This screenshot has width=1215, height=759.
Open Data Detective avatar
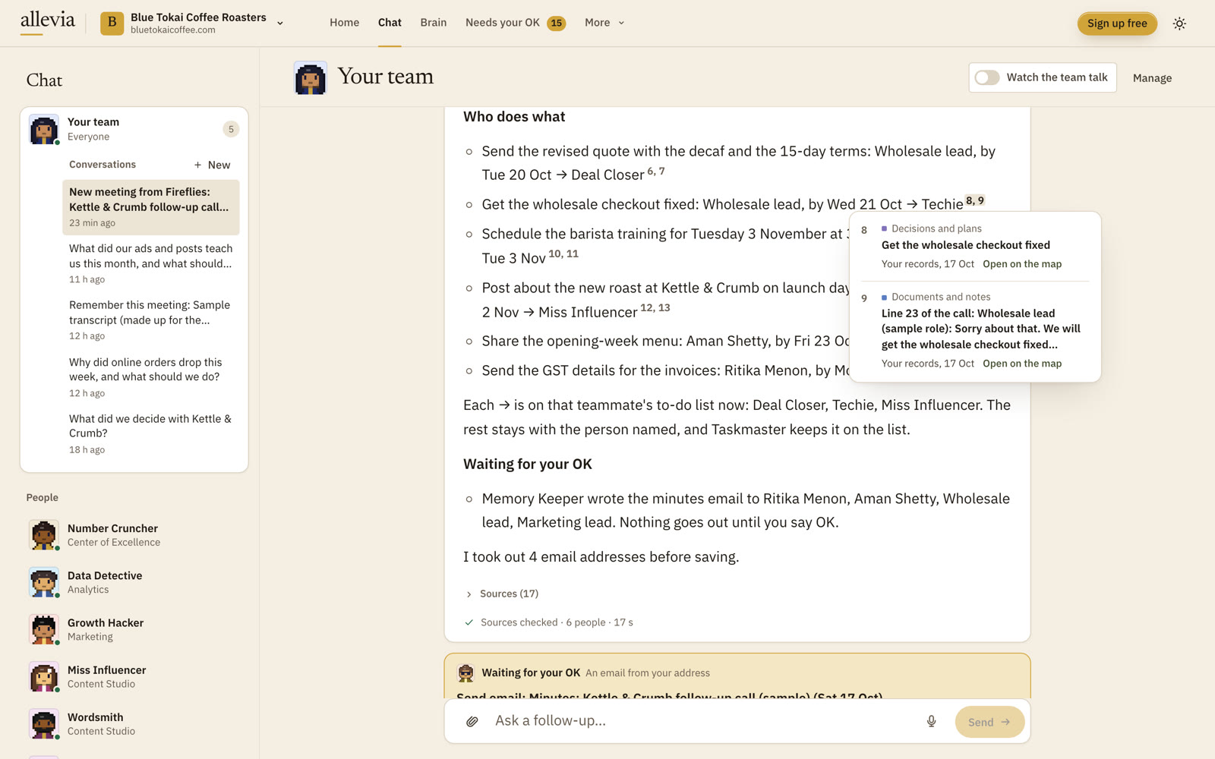pyautogui.click(x=44, y=582)
